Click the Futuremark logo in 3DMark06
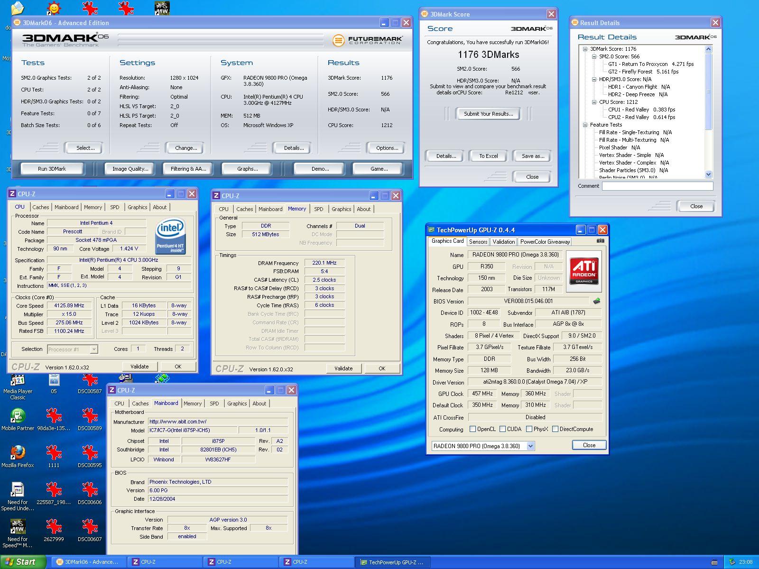The image size is (759, 569). 367,40
